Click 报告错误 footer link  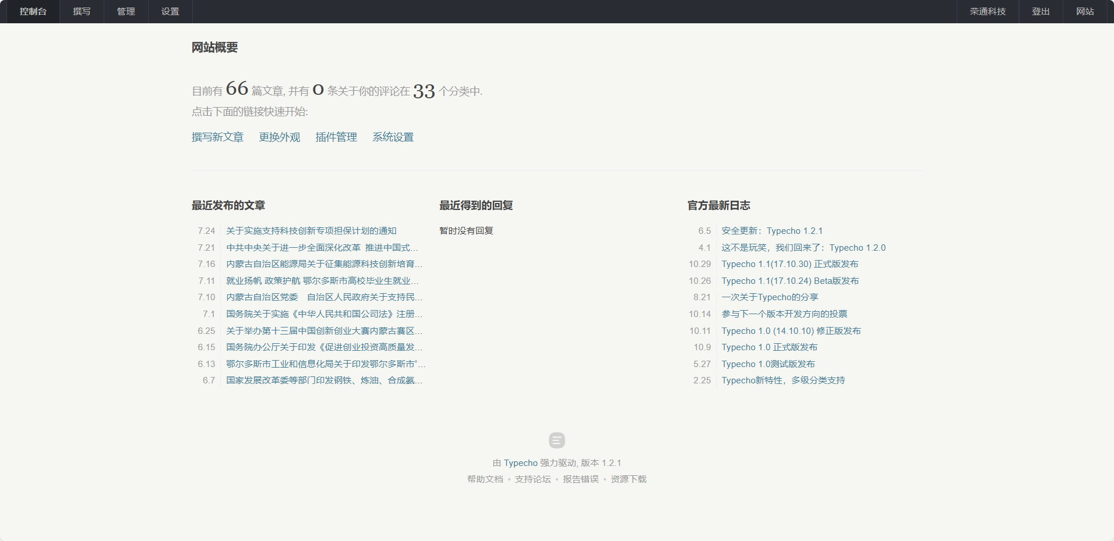point(580,479)
